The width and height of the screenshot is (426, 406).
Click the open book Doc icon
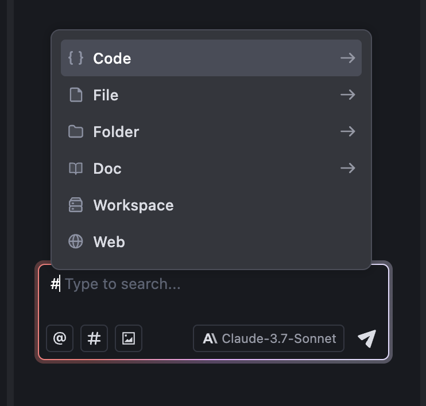76,169
